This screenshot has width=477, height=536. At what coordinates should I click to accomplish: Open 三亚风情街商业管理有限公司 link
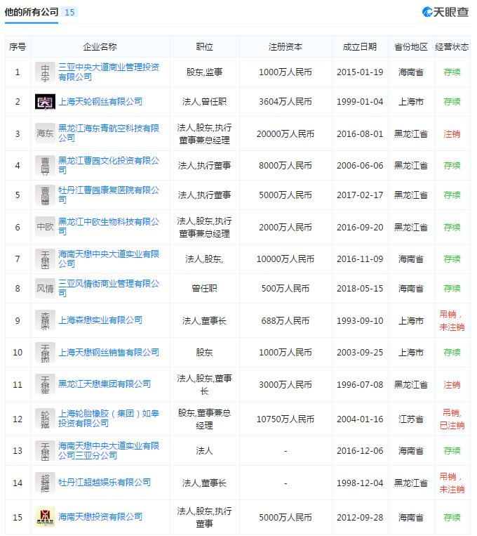(109, 288)
